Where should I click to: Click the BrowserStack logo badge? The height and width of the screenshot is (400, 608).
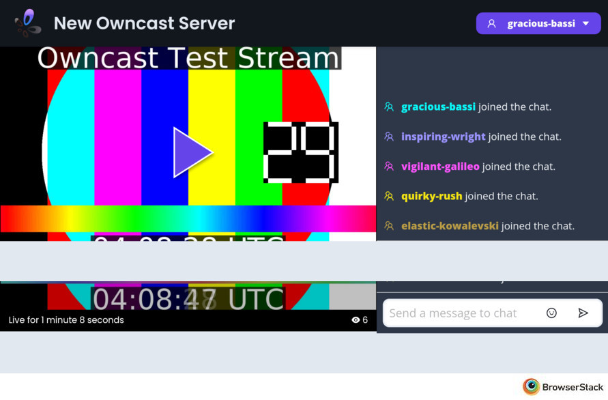tap(562, 387)
